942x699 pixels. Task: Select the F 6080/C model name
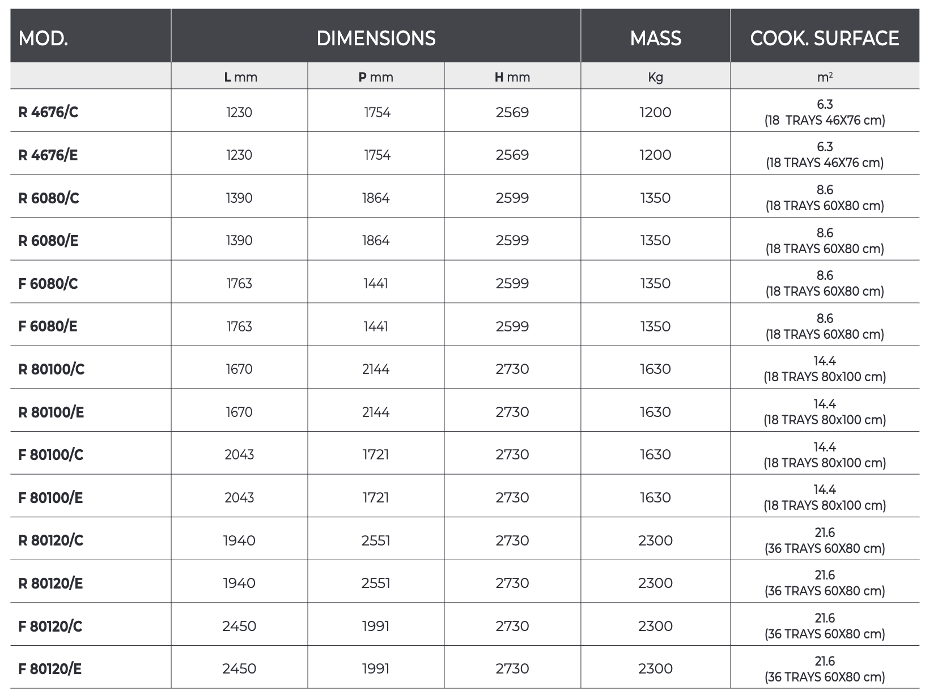[48, 284]
